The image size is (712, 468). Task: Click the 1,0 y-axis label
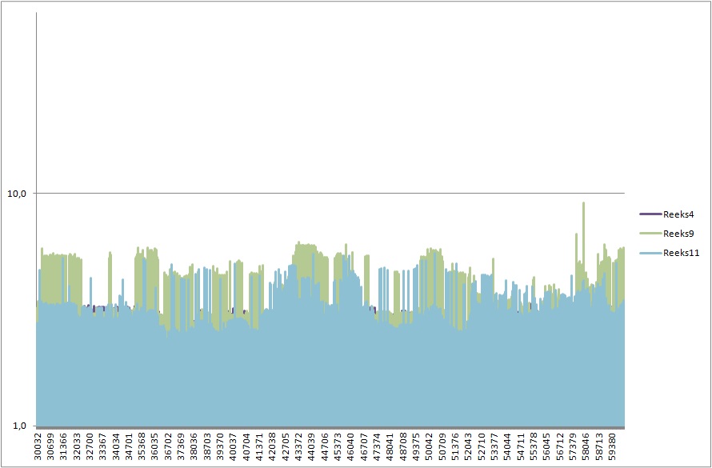(x=19, y=426)
